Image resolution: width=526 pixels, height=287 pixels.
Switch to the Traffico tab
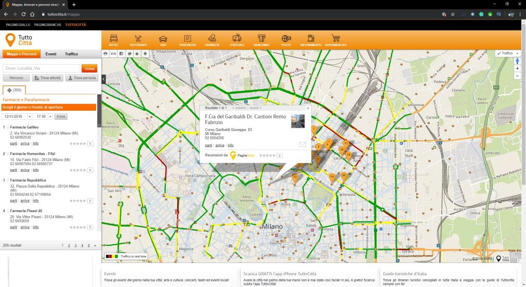[71, 54]
